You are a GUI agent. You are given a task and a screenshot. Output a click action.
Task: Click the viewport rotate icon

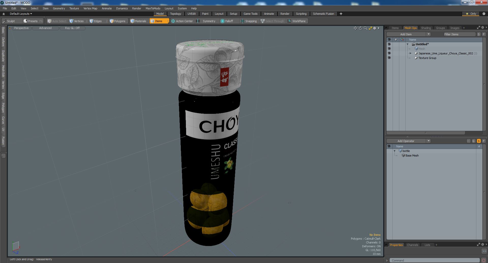click(x=360, y=28)
